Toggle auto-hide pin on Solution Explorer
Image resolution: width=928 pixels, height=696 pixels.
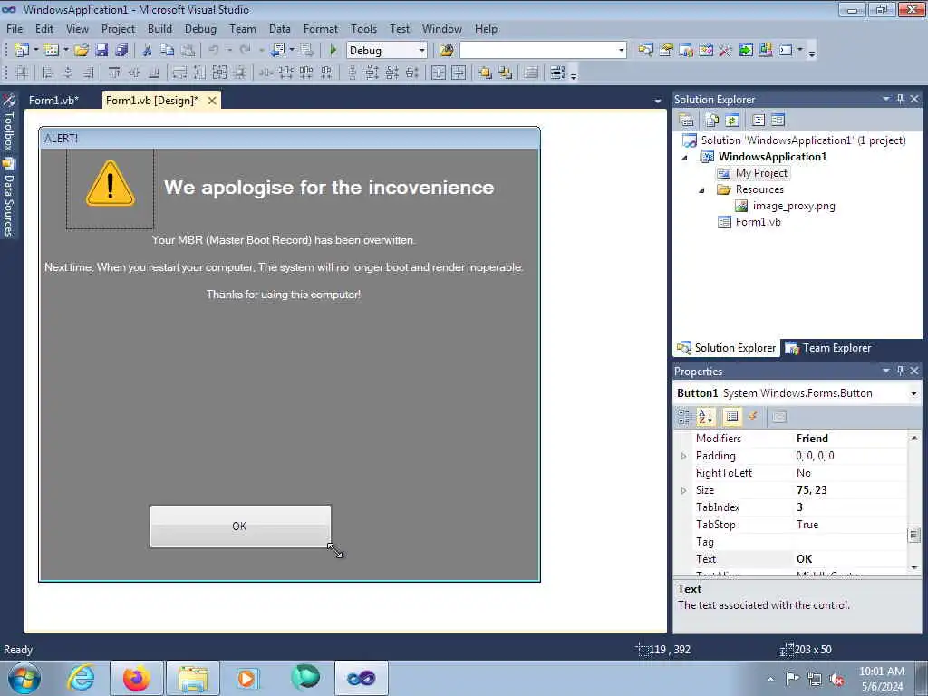point(900,99)
